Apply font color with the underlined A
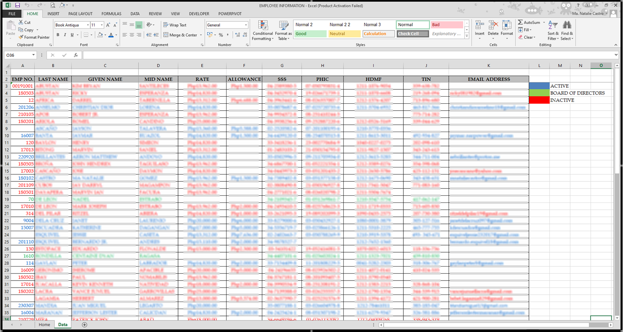623x332 pixels. coord(111,35)
